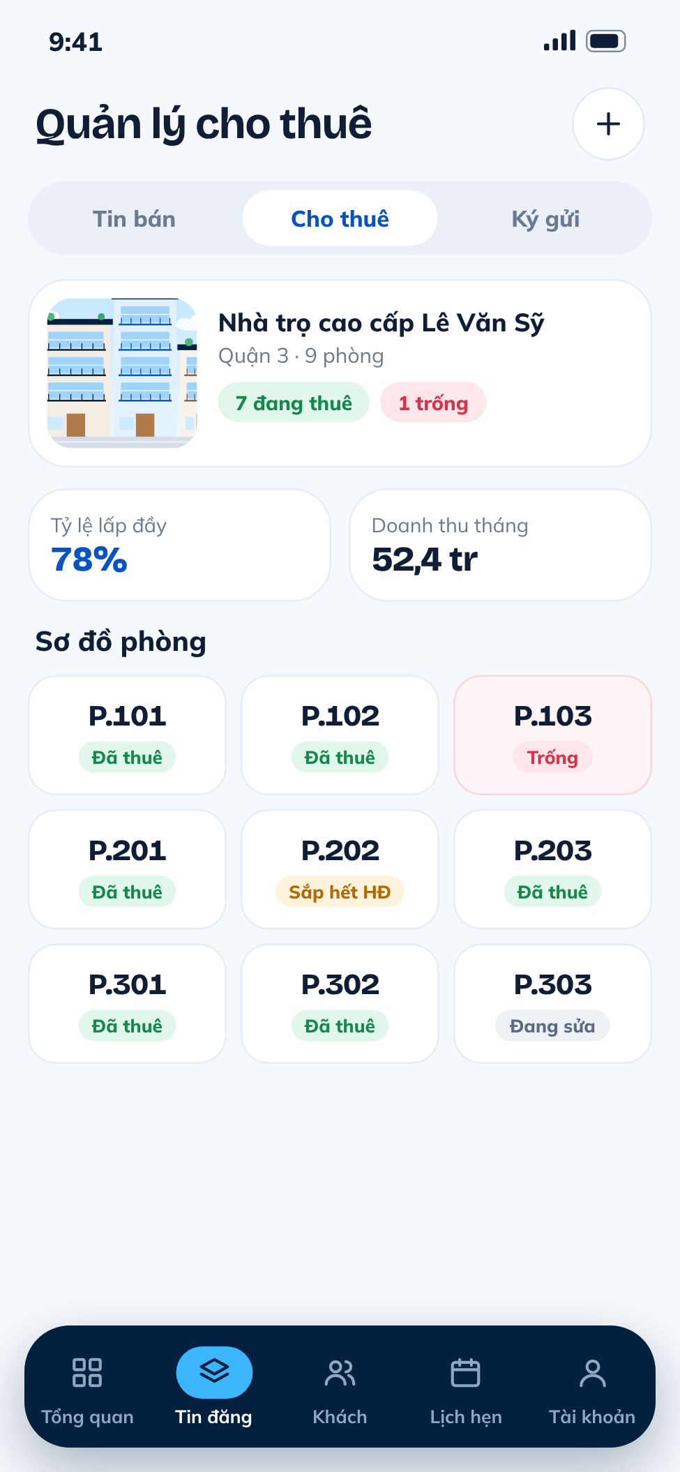
Task: Check battery icon in status bar
Action: pyautogui.click(x=605, y=41)
